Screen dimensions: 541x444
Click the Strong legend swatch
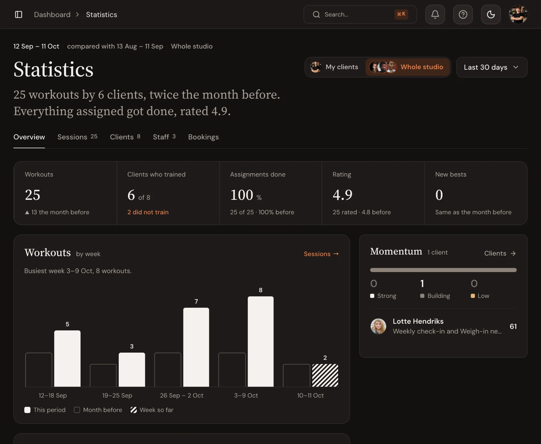372,296
